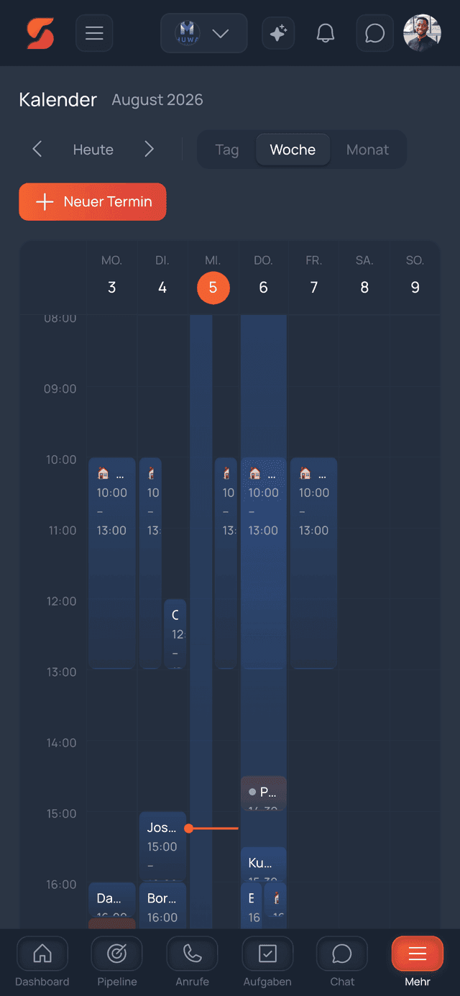The image size is (460, 996).
Task: Open messages speech bubble in header
Action: (374, 33)
